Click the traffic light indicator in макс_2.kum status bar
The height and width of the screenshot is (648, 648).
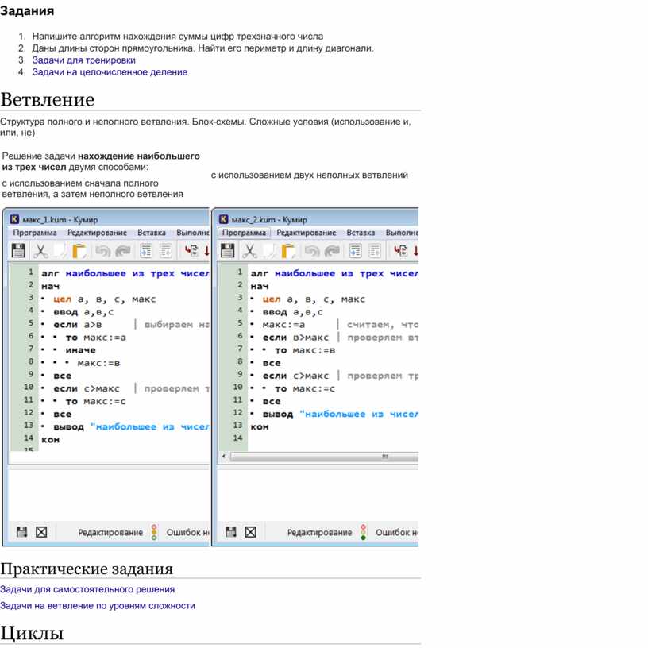[363, 532]
